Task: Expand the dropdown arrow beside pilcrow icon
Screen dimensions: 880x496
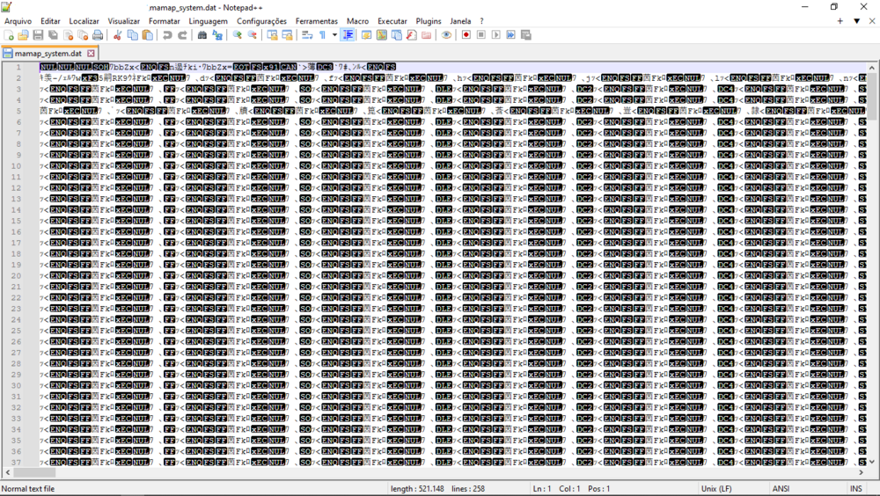Action: click(334, 35)
